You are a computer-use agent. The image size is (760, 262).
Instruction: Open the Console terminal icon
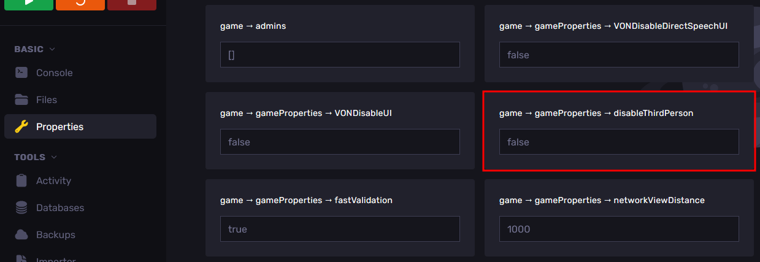coord(21,72)
